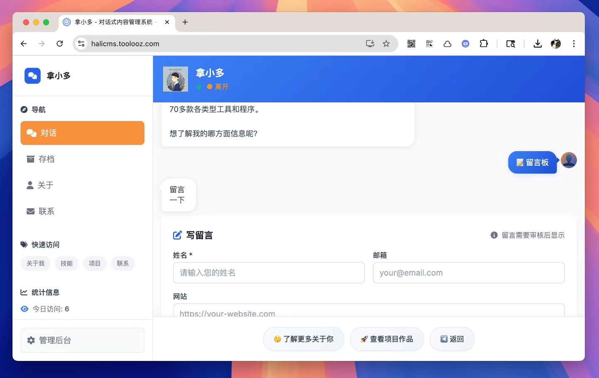Open the 对话 navigation item
The image size is (599, 378).
tap(82, 133)
